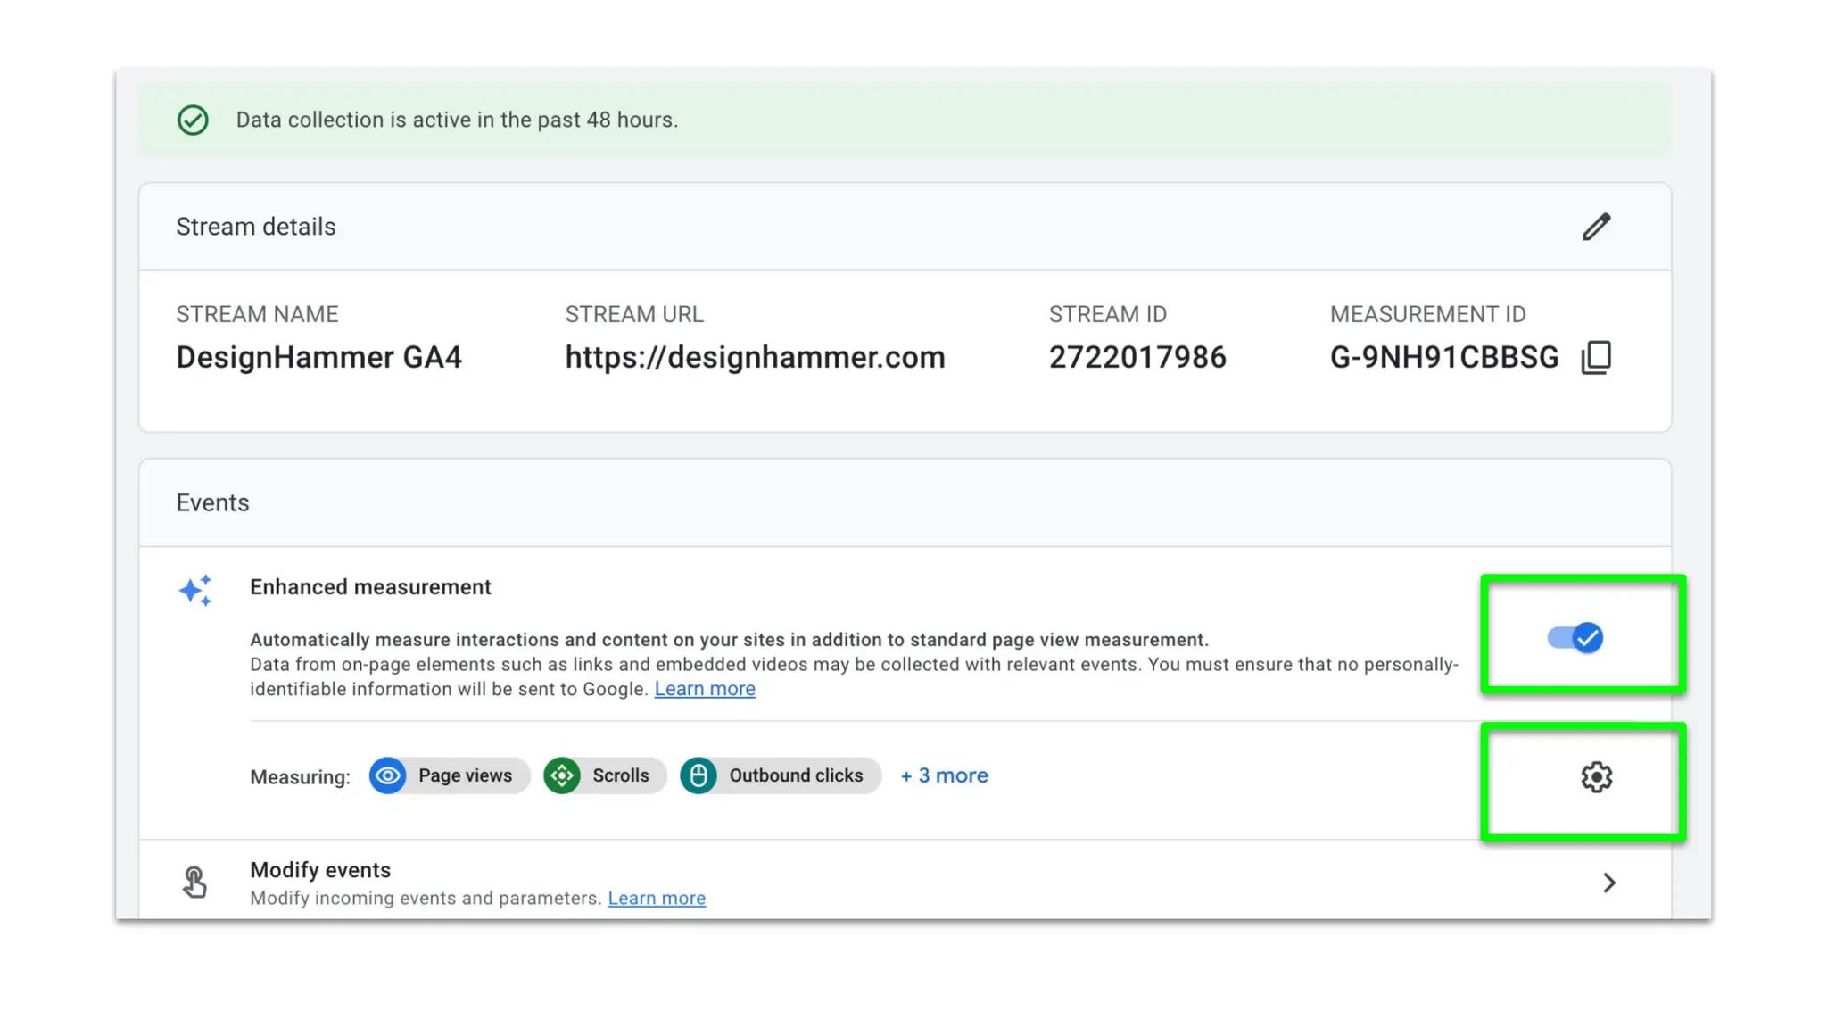Click the sparkle Enhanced measurement icon

[x=195, y=591]
